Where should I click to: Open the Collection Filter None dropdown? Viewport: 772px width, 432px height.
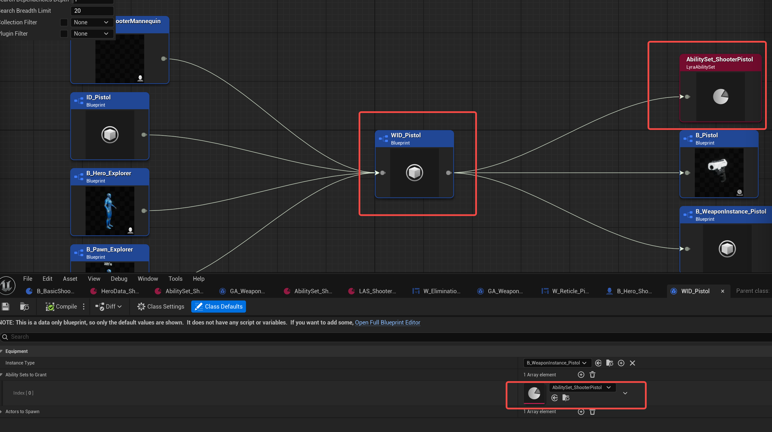point(91,22)
